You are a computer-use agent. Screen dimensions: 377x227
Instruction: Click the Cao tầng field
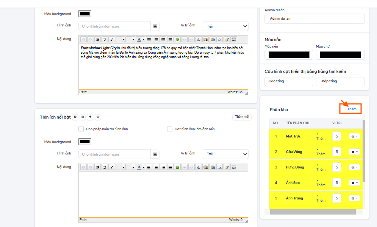(x=289, y=81)
